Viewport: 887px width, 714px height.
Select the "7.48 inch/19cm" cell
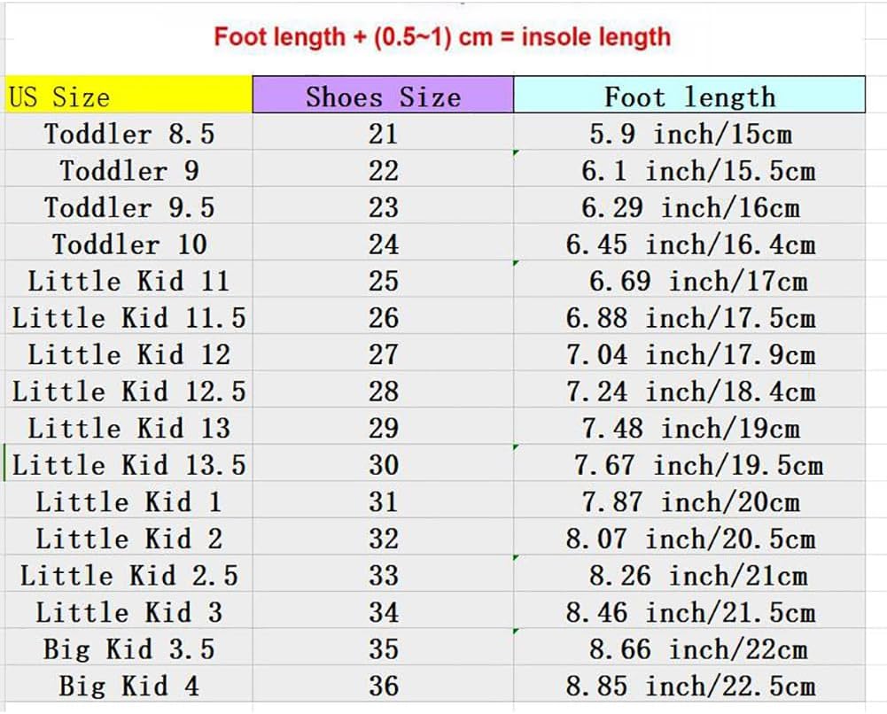(x=690, y=428)
